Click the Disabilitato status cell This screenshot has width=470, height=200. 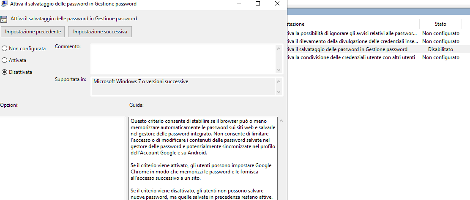point(440,49)
